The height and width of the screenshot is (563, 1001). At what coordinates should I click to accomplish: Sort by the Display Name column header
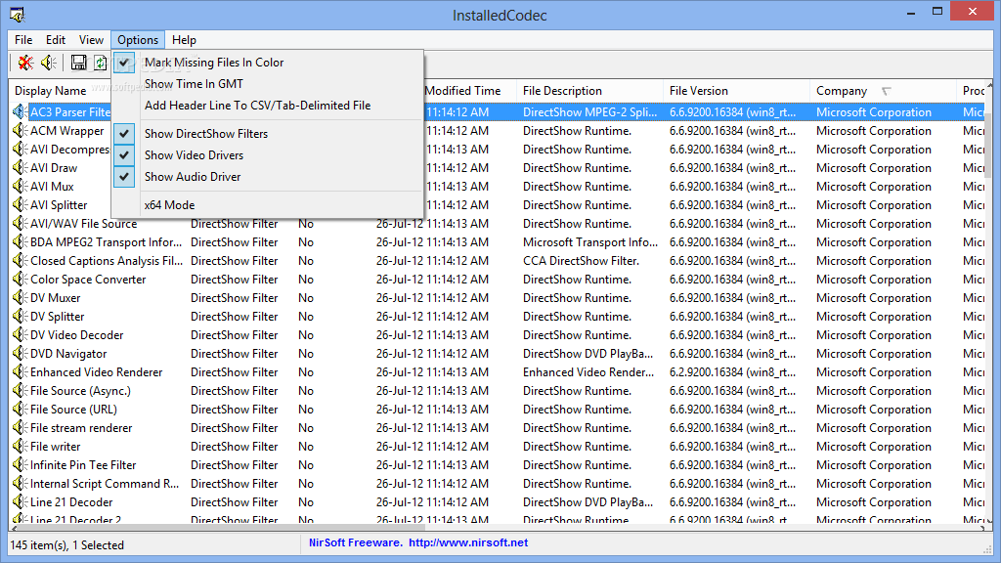[x=51, y=91]
